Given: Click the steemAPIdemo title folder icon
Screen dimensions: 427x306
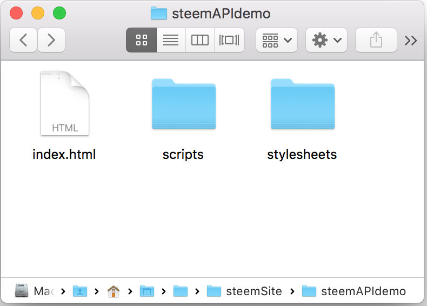Looking at the screenshot, I should click(159, 13).
